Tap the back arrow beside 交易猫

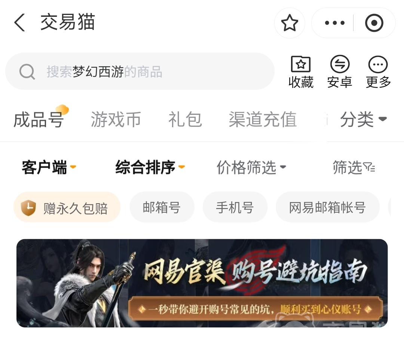pyautogui.click(x=19, y=22)
